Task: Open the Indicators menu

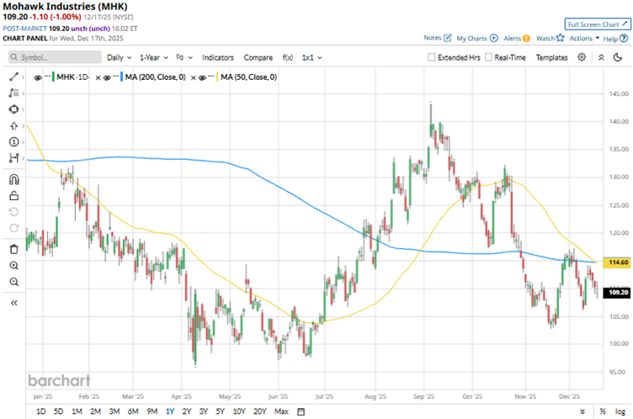Action: coord(217,57)
